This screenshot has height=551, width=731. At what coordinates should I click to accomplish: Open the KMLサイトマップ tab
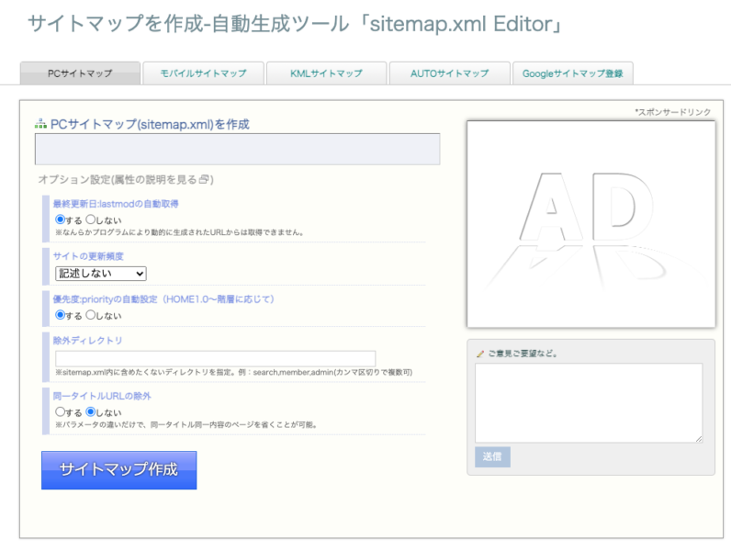point(326,73)
